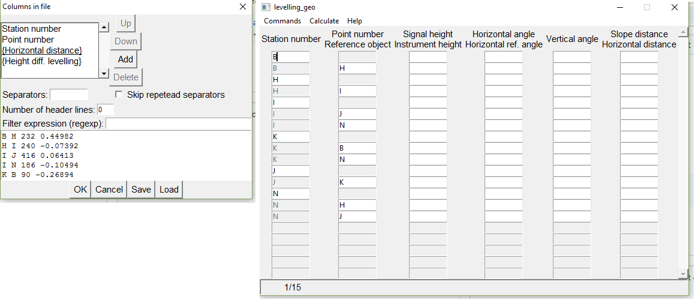This screenshot has width=695, height=303.
Task: Click preview line 'H I 240 -0.07392'
Action: 40,146
